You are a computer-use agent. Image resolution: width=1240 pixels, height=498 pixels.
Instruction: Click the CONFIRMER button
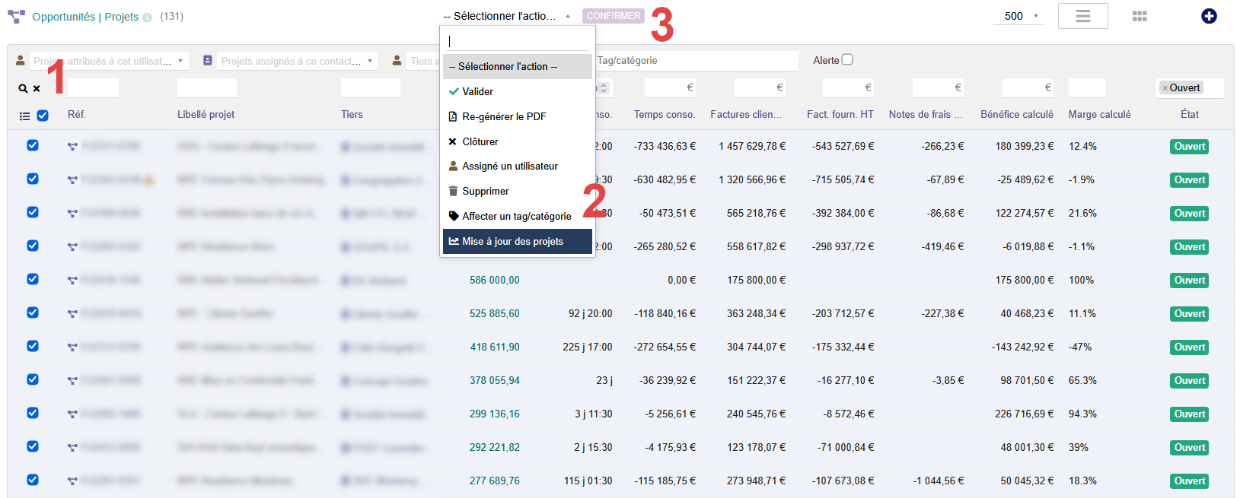coord(614,16)
